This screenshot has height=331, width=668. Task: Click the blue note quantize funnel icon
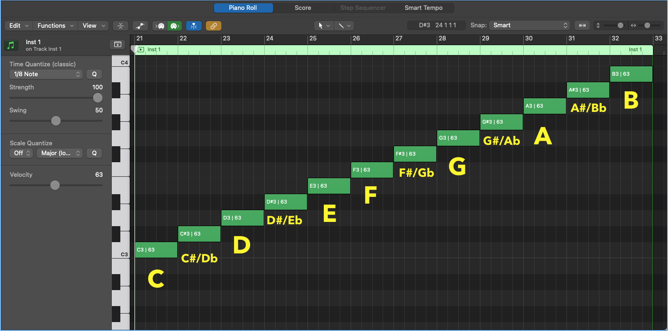pyautogui.click(x=194, y=25)
